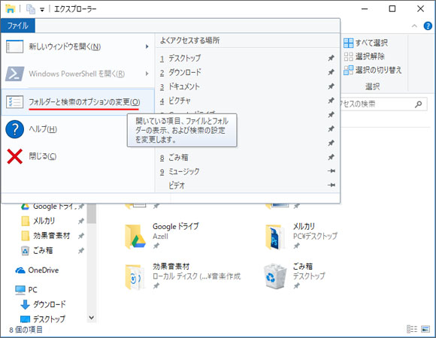436x338 pixels.
Task: Pin ミュージック to the frequent places list
Action: (x=331, y=171)
